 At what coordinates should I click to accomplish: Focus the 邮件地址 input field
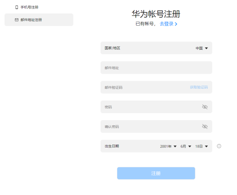tap(156, 68)
